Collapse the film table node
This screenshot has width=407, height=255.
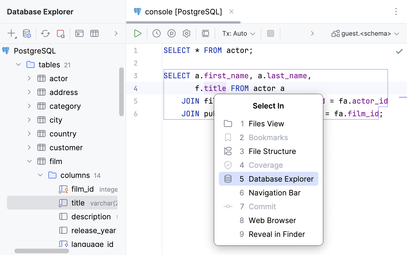tap(29, 161)
